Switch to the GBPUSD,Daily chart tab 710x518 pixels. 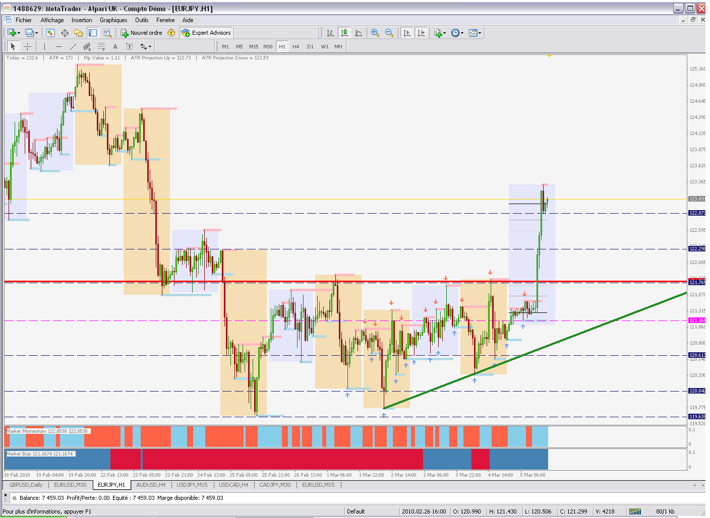coord(26,485)
